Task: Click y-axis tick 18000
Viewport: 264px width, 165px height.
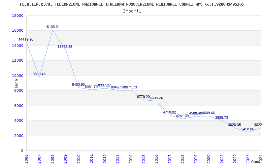Action: point(17,16)
